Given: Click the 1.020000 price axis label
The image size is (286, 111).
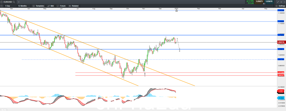Looking at the screenshot, I should point(281,55).
